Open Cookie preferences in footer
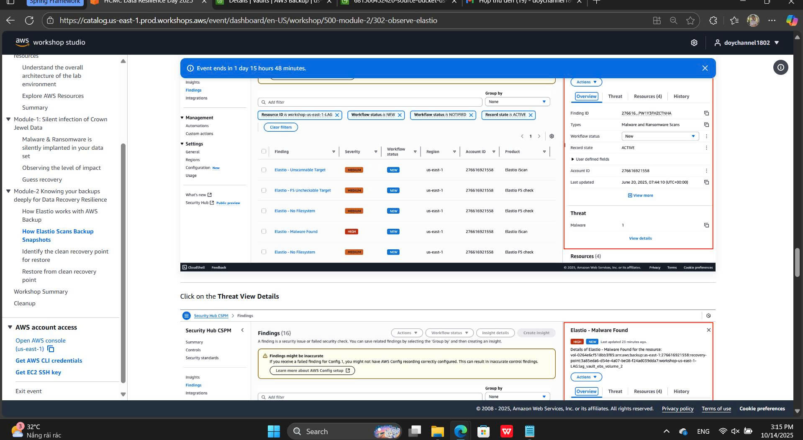This screenshot has width=803, height=440. (x=762, y=409)
